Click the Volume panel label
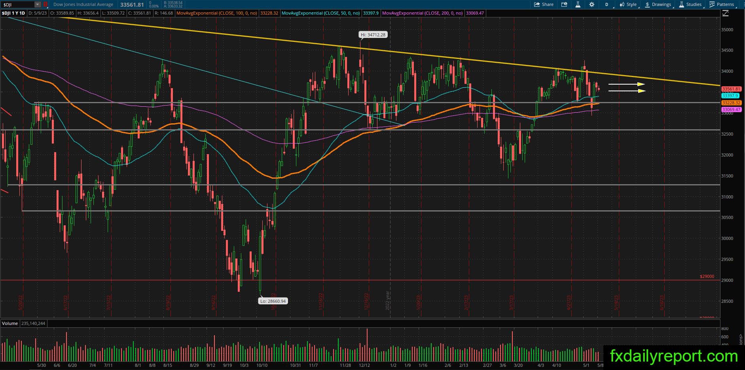Image resolution: width=745 pixels, height=370 pixels. pyautogui.click(x=10, y=323)
